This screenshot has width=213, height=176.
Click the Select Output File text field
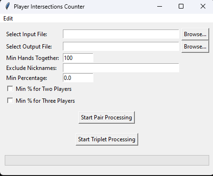coord(121,47)
